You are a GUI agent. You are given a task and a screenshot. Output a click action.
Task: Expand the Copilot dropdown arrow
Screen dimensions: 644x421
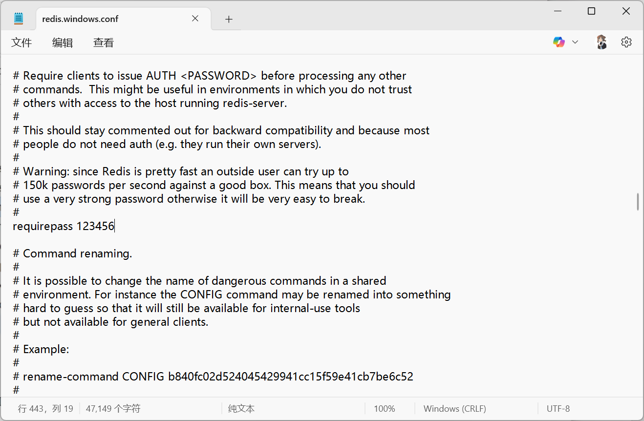click(x=575, y=42)
